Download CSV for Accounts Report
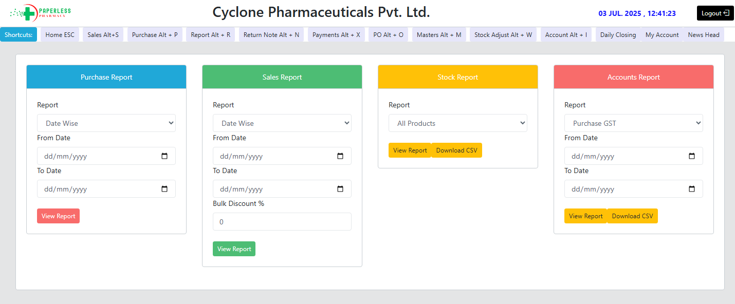Screen dimensions: 735x304 [632, 216]
